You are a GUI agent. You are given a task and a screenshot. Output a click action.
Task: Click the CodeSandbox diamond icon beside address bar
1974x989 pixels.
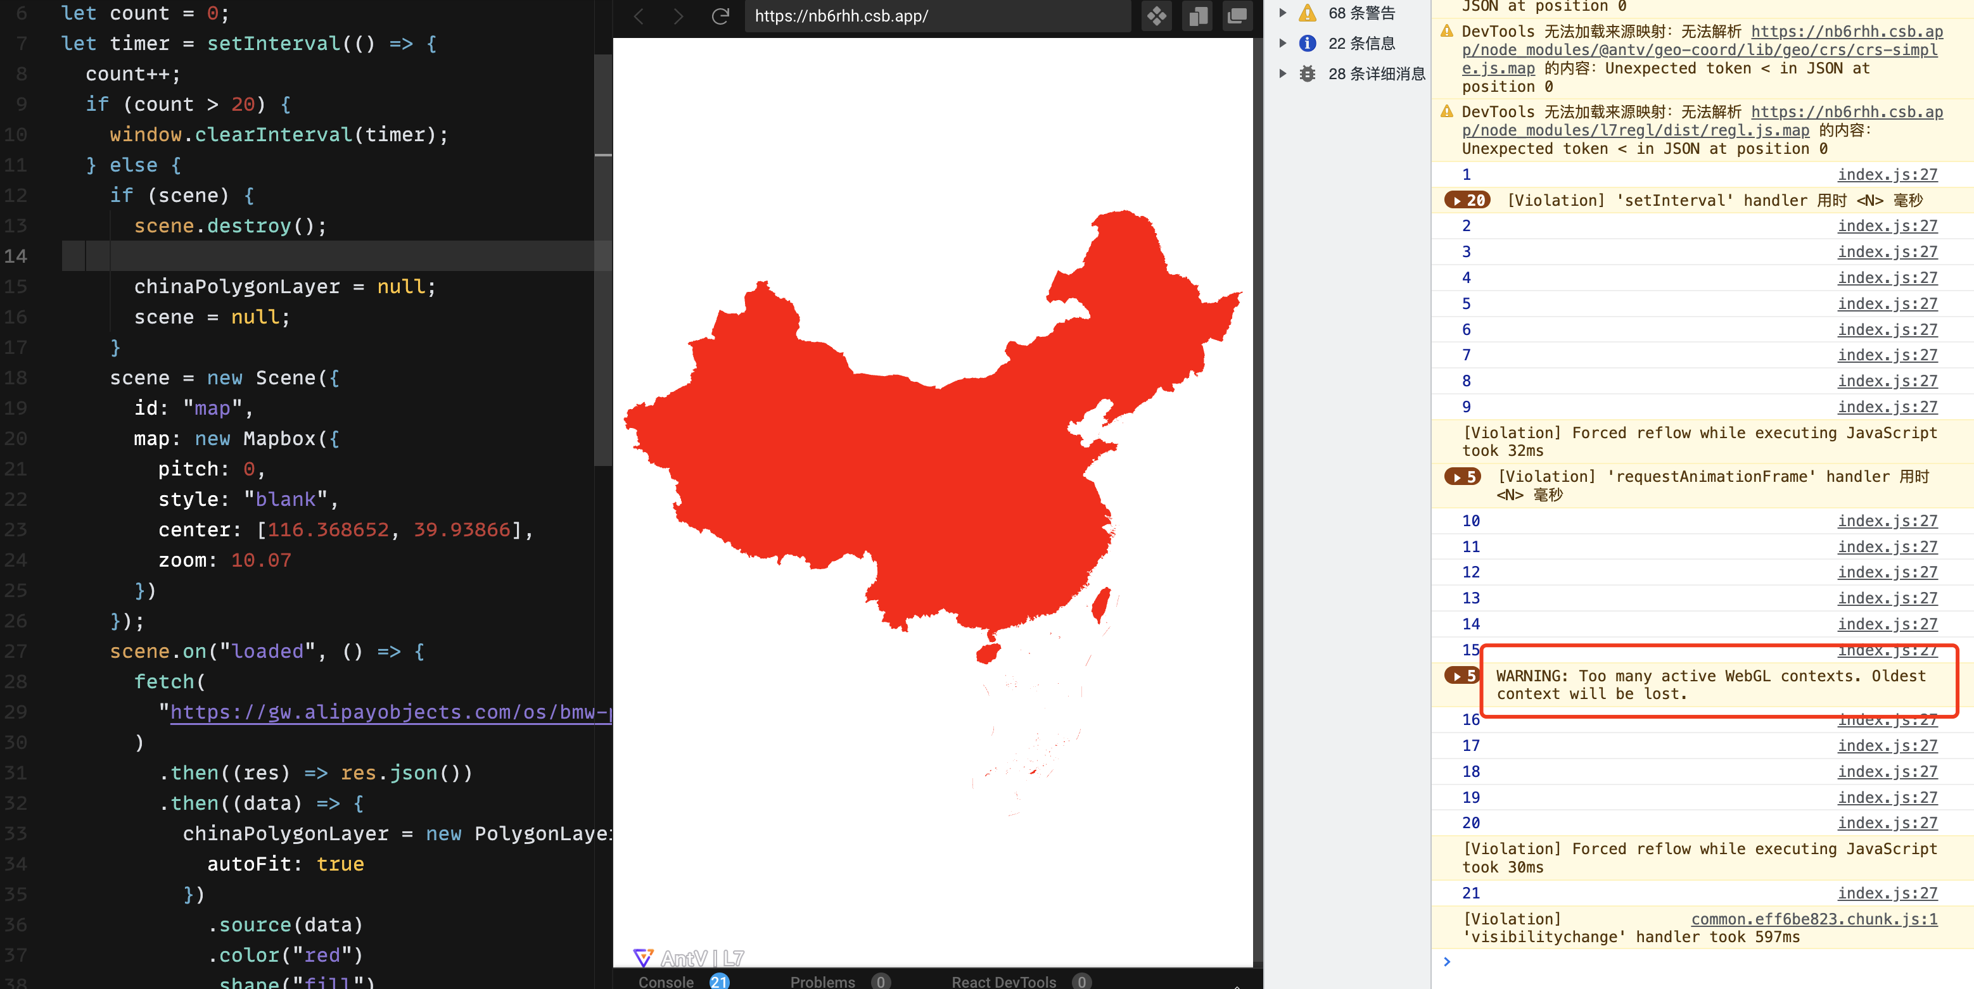1157,15
